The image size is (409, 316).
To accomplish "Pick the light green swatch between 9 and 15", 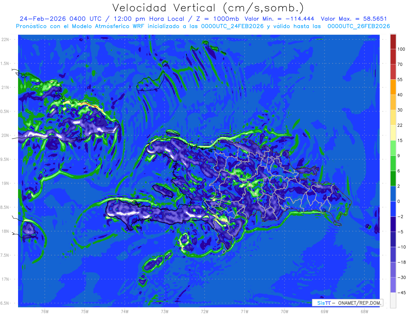I will [x=393, y=148].
